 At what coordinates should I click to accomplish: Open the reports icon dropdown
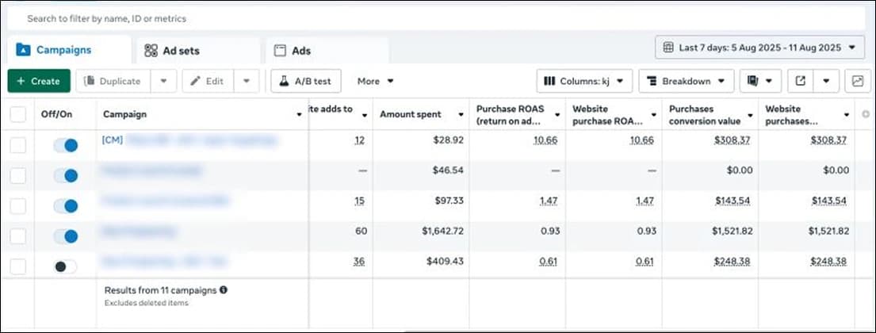759,81
